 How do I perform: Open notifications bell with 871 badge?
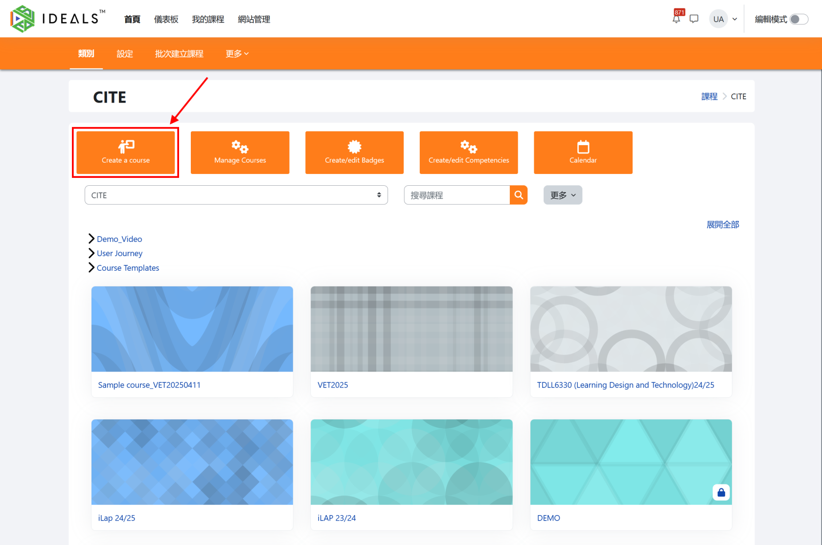pos(676,19)
